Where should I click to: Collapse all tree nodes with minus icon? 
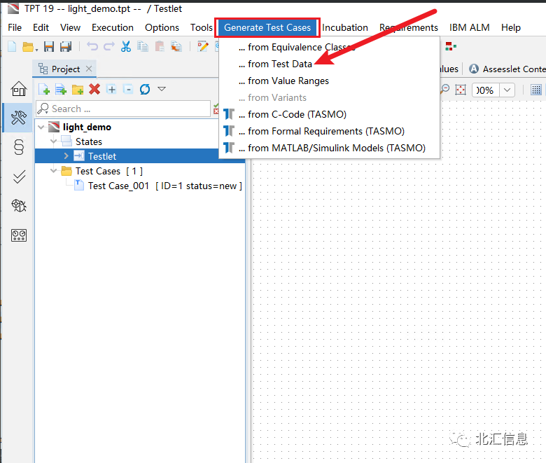coord(128,89)
